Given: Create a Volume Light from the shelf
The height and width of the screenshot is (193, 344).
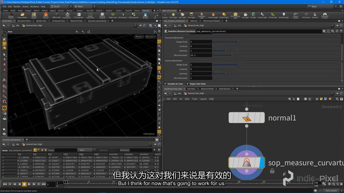Looking at the screenshot, I should (x=213, y=15).
